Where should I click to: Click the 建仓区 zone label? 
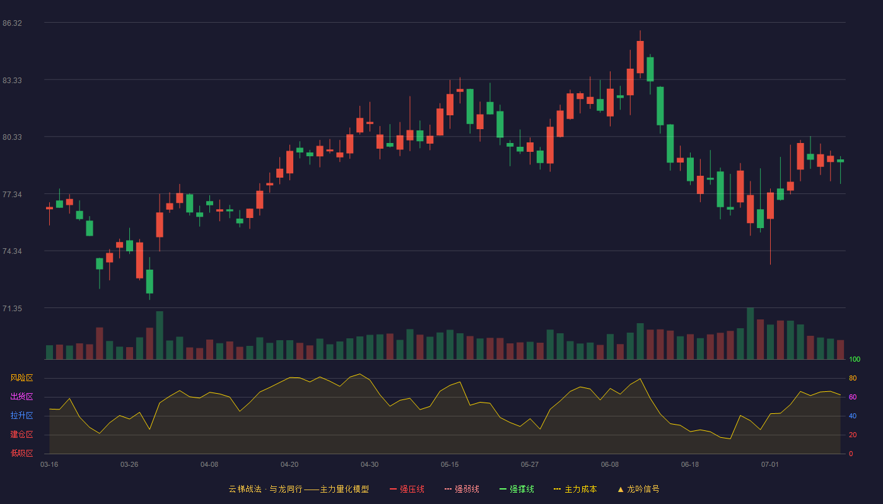click(x=21, y=435)
